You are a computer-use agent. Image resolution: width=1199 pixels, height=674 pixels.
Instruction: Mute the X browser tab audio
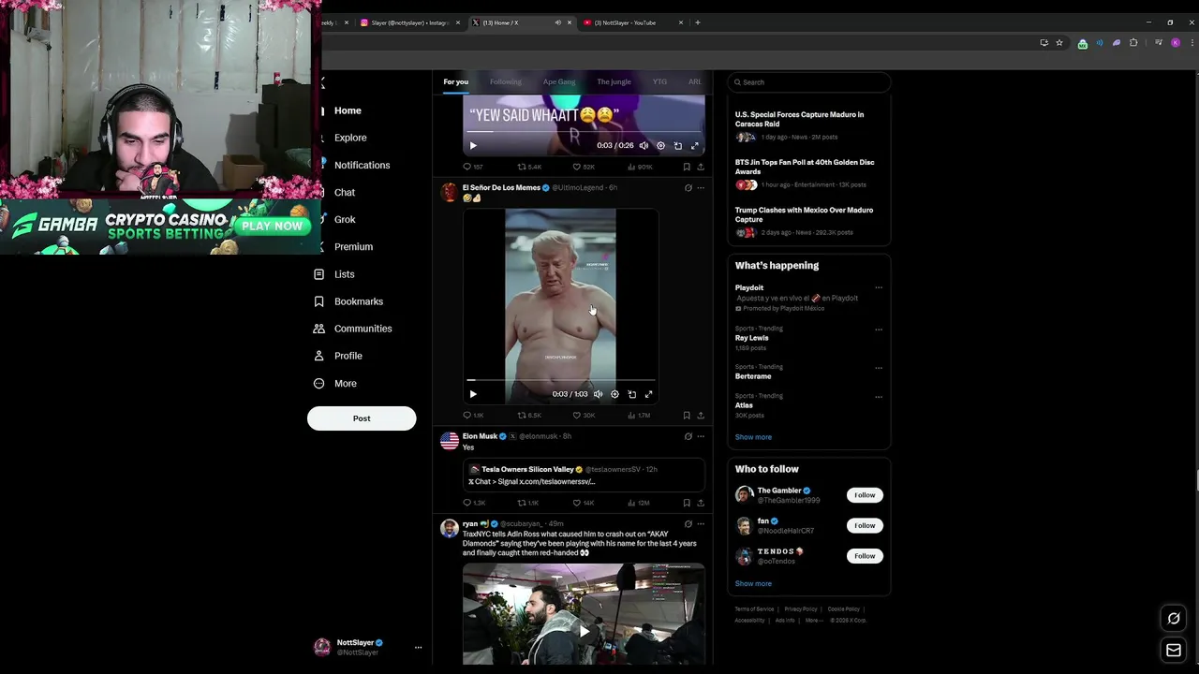(557, 22)
